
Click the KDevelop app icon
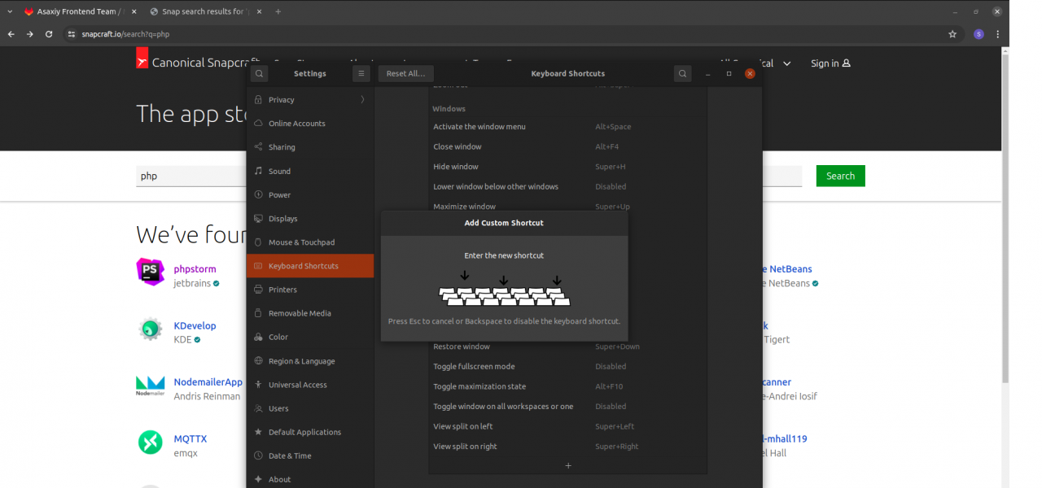pyautogui.click(x=150, y=329)
